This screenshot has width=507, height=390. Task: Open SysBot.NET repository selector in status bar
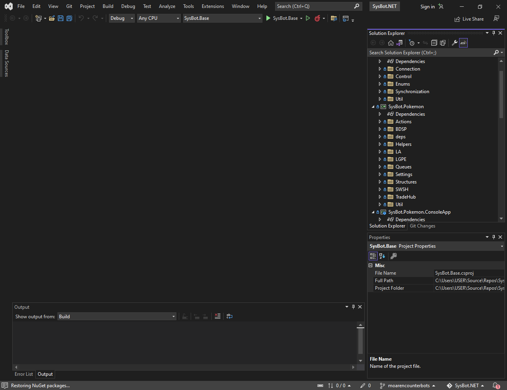point(465,386)
